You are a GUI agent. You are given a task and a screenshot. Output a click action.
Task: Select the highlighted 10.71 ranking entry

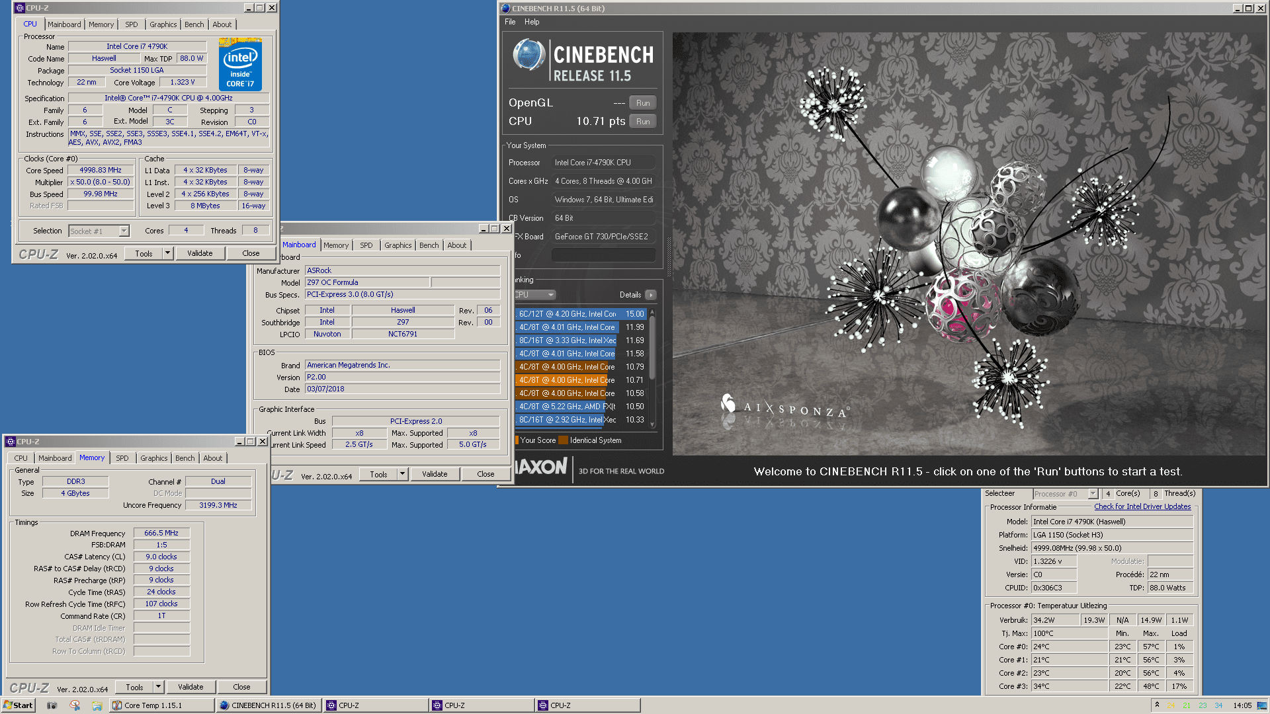[580, 380]
